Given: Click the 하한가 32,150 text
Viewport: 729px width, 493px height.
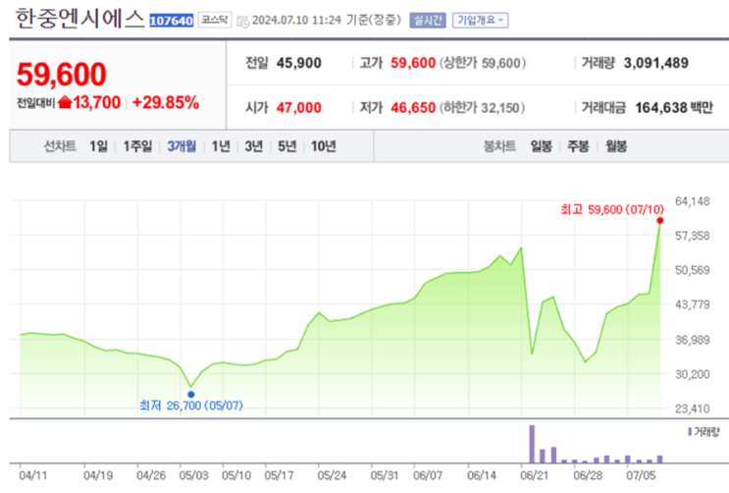Looking at the screenshot, I should (x=482, y=108).
